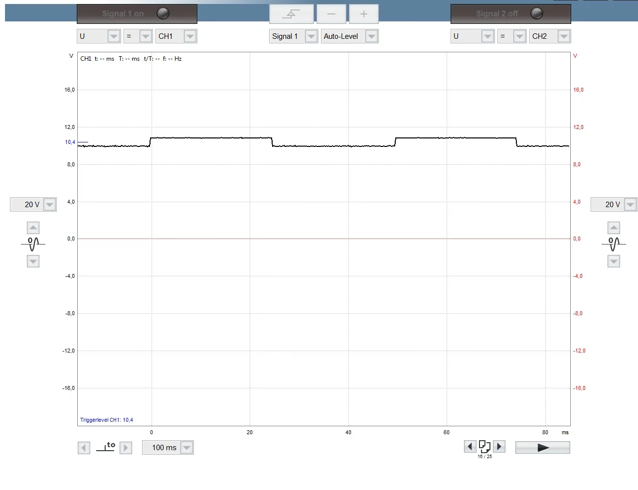Go to the next stored measurement page
This screenshot has height=490, width=638.
point(499,447)
